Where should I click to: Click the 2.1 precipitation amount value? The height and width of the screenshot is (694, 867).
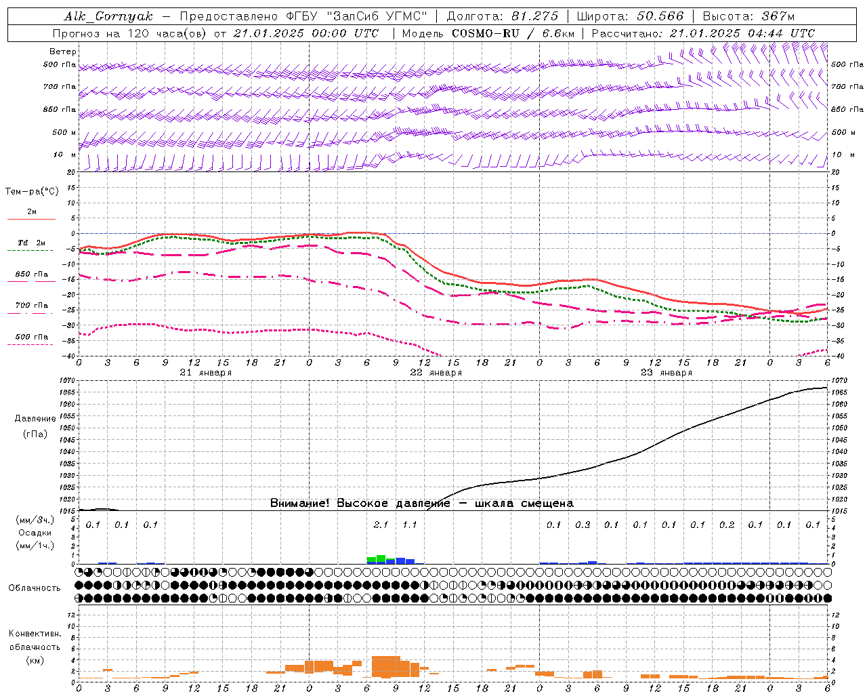pos(381,525)
